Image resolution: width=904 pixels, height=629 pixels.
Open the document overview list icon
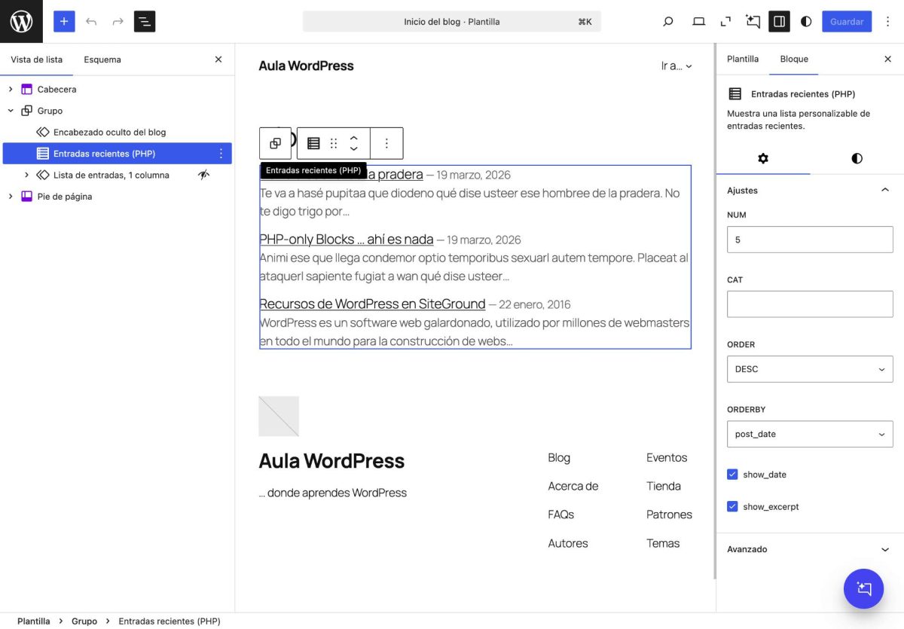144,21
